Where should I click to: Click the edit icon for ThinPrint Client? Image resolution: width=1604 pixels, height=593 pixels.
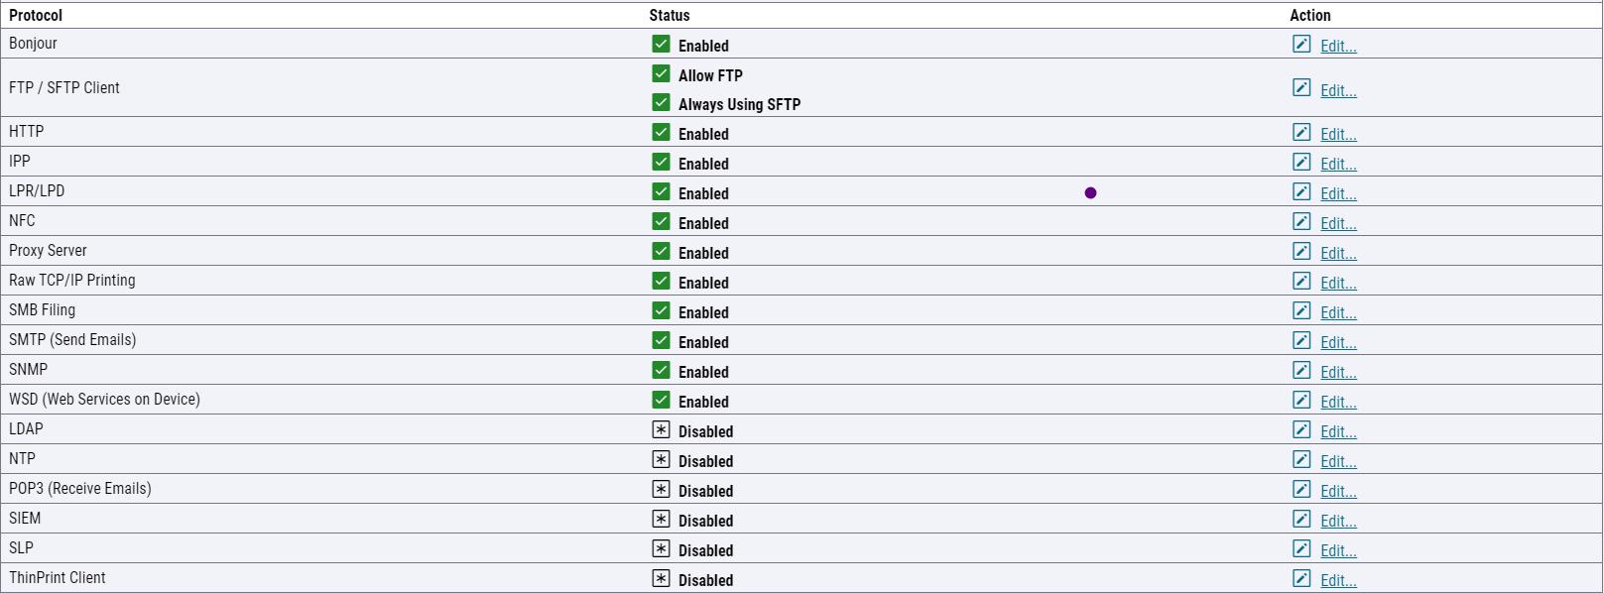1301,578
